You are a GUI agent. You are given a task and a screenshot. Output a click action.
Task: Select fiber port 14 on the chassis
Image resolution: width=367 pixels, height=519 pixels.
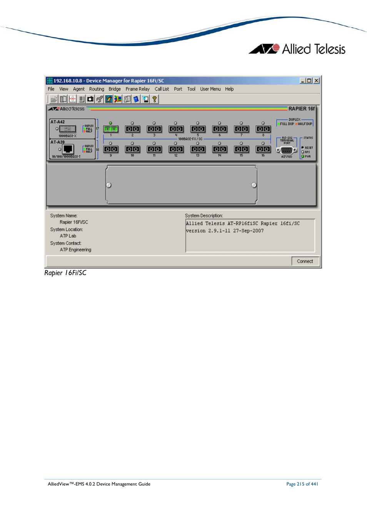(x=220, y=149)
